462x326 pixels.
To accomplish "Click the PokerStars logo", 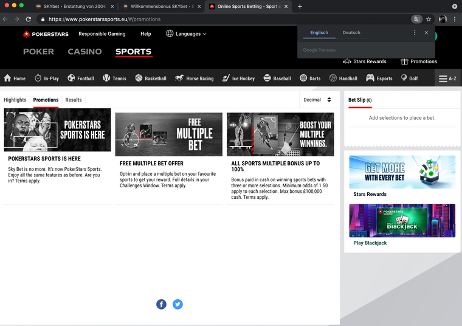I will [x=46, y=34].
